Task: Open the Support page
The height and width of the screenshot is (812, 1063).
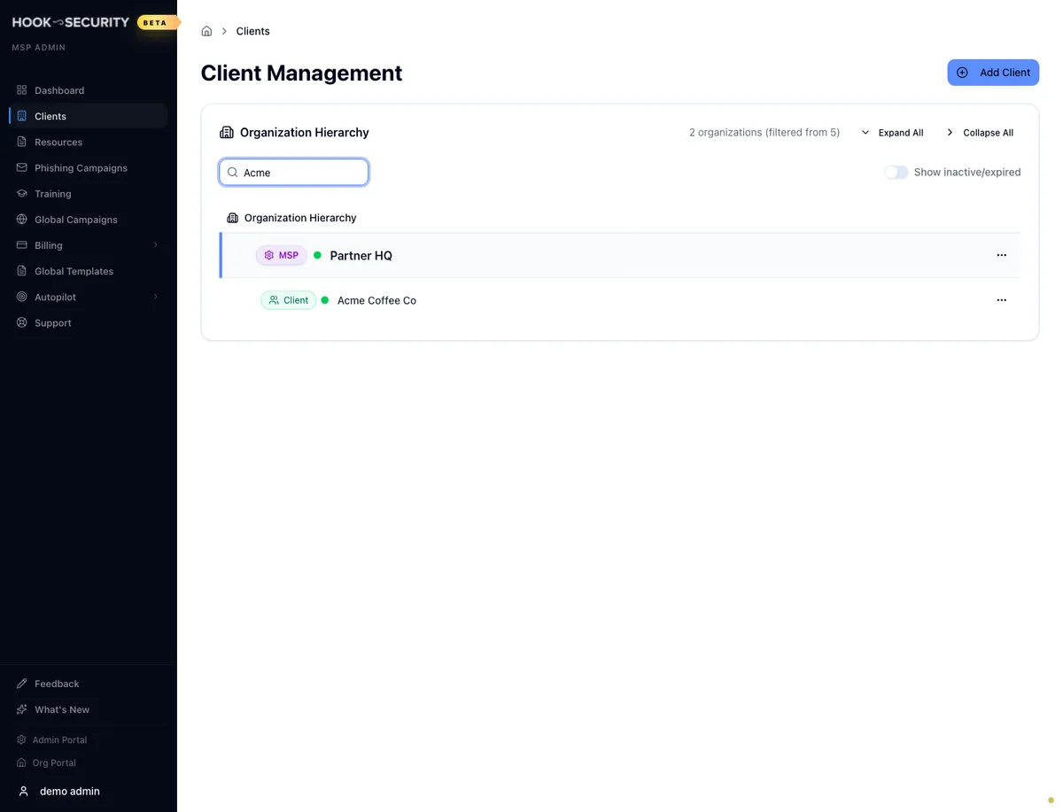Action: click(89, 322)
